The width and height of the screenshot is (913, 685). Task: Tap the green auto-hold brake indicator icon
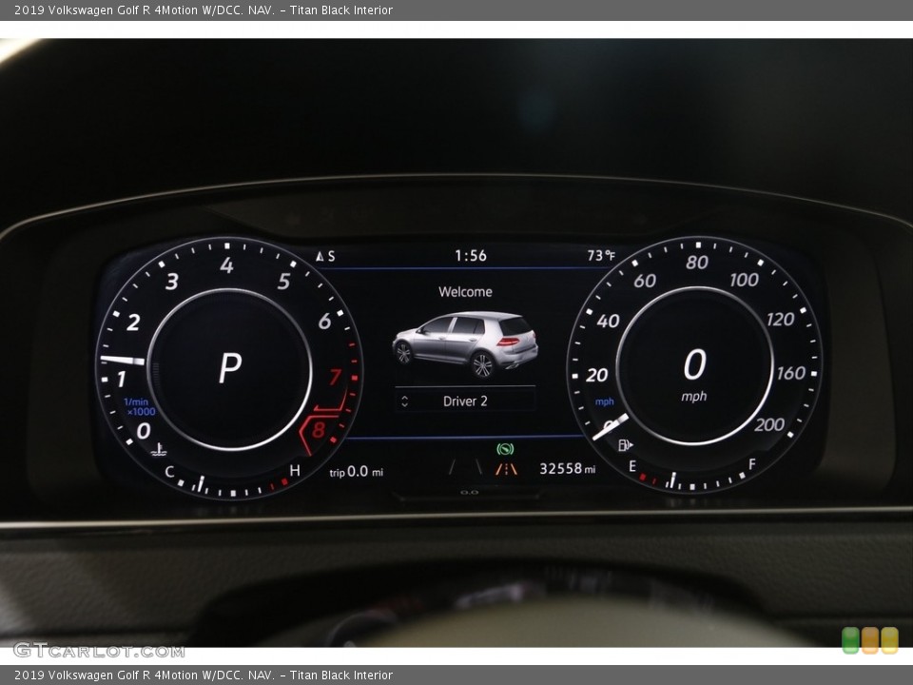(505, 449)
